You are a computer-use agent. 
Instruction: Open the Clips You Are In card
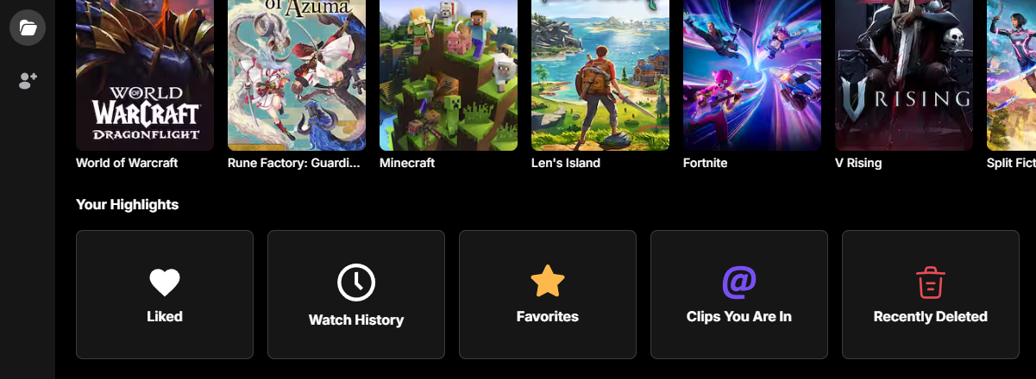click(x=739, y=295)
